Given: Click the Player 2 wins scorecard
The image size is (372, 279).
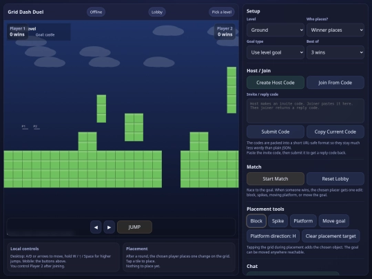Looking at the screenshot, I should (225, 31).
